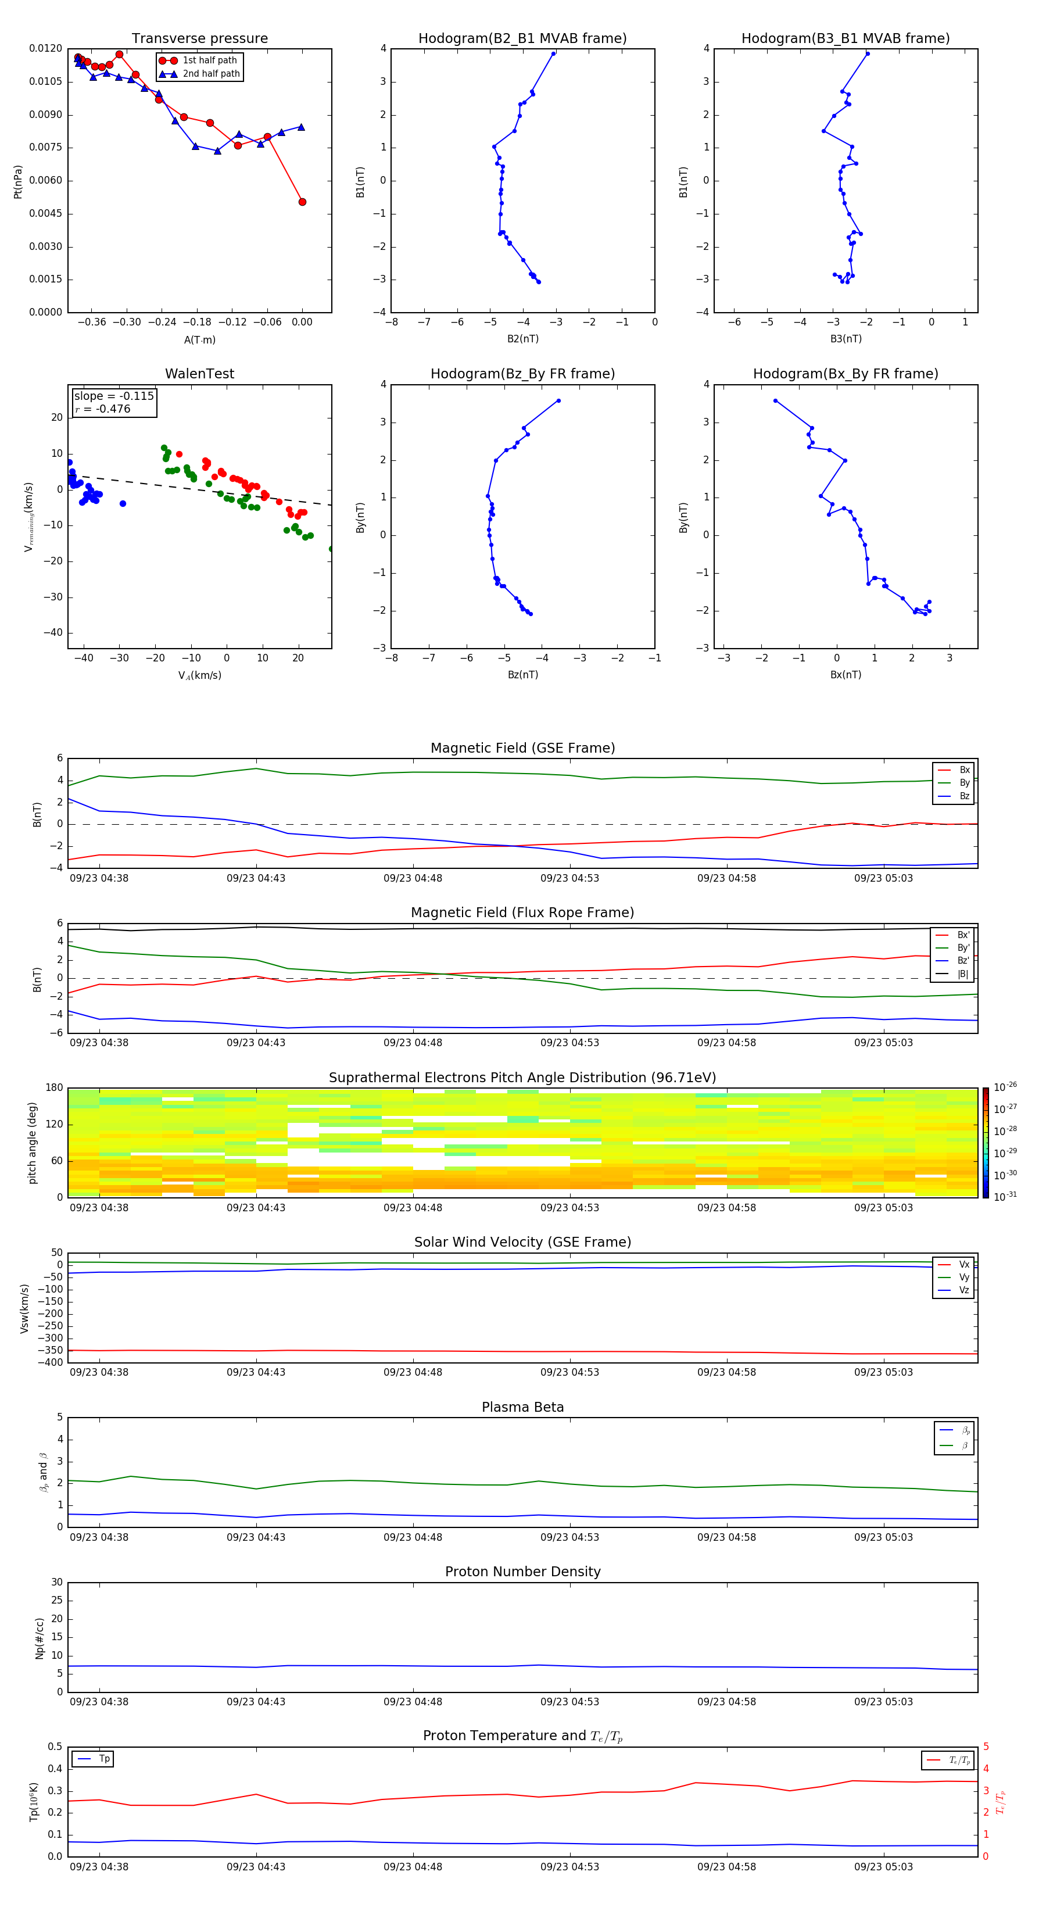Click the 'Np(#/cc)' axis label
Viewport: 1046px width, 1918px height.
click(x=40, y=1637)
